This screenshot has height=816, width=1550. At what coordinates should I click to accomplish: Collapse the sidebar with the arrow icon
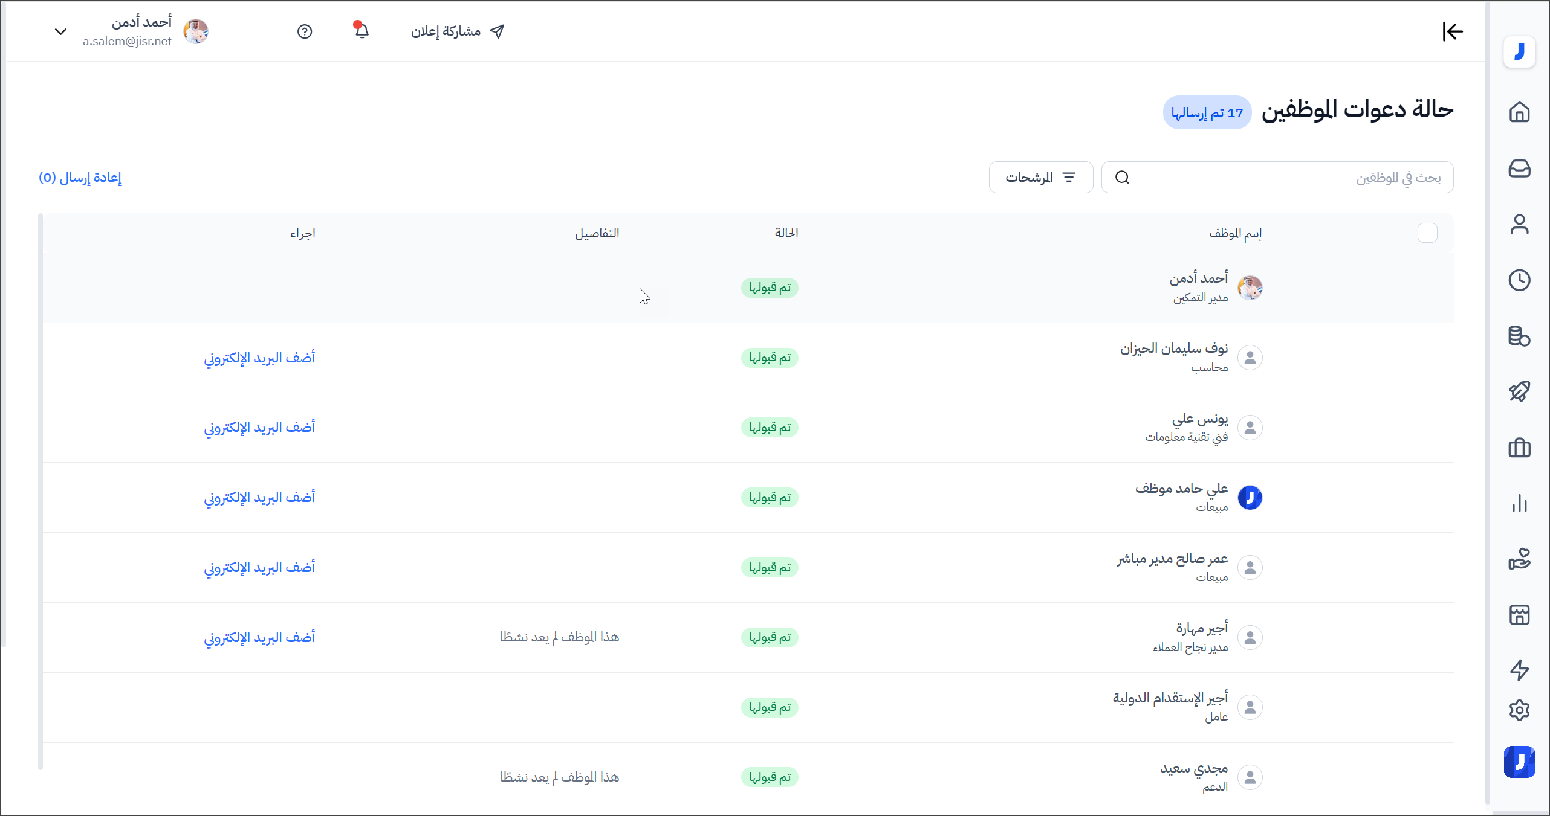click(x=1452, y=31)
